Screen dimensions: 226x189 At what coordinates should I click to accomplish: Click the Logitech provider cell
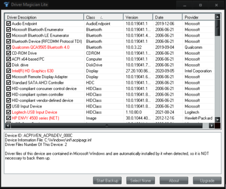(192, 112)
